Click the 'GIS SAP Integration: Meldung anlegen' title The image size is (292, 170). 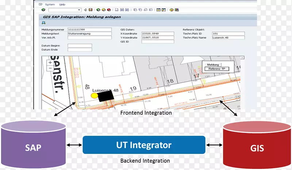[x=82, y=17]
